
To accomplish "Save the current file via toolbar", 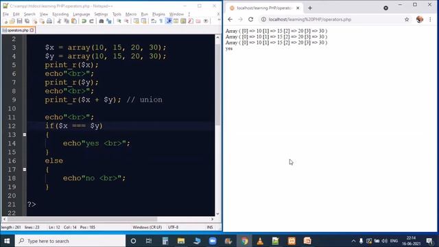I will (20, 21).
